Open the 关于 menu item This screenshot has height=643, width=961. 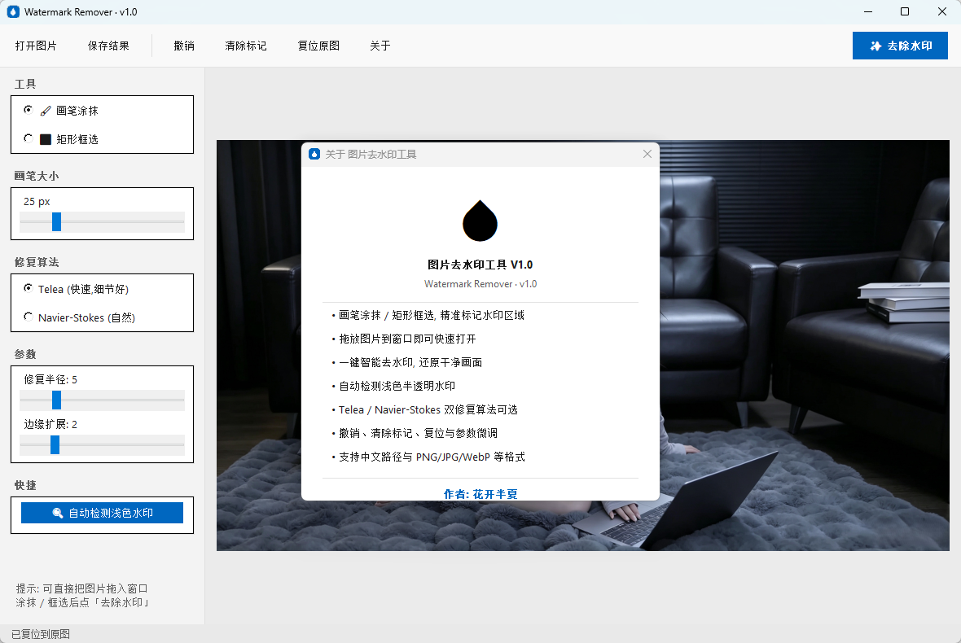(x=380, y=46)
